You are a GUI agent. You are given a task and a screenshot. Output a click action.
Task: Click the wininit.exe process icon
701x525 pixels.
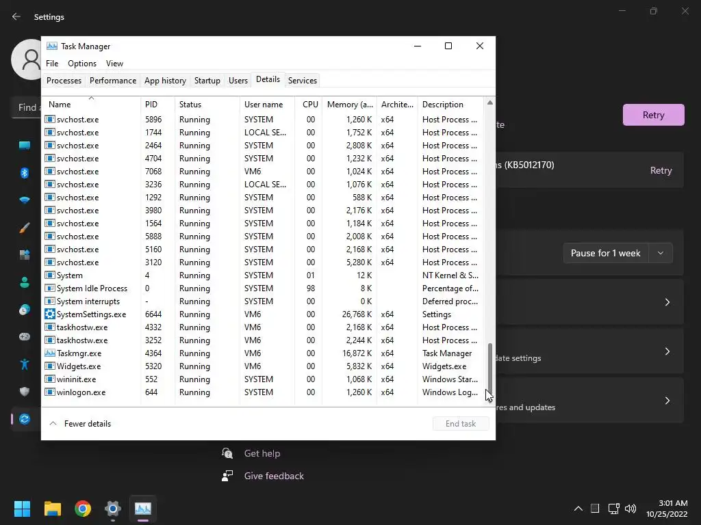[x=49, y=379]
